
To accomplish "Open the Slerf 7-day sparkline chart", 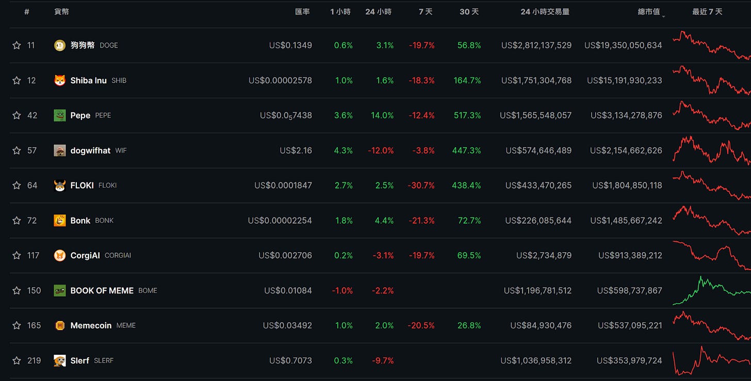I will coord(712,361).
